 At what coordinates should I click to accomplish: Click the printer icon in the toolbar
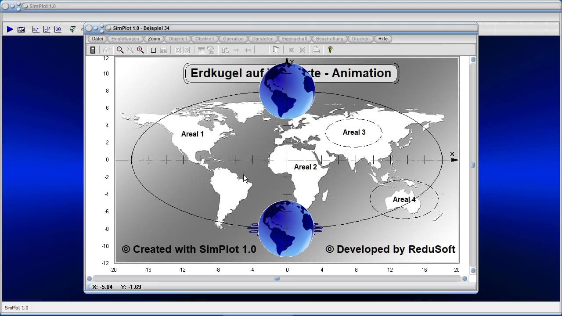[x=316, y=50]
